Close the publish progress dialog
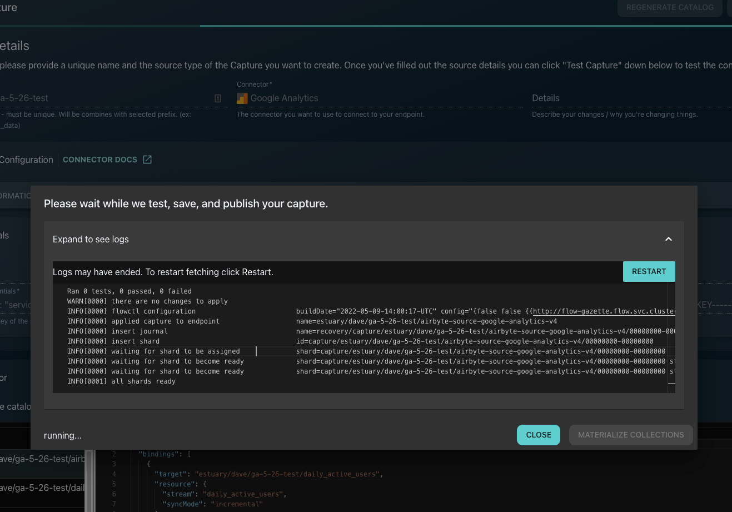This screenshot has width=732, height=512. pyautogui.click(x=538, y=435)
